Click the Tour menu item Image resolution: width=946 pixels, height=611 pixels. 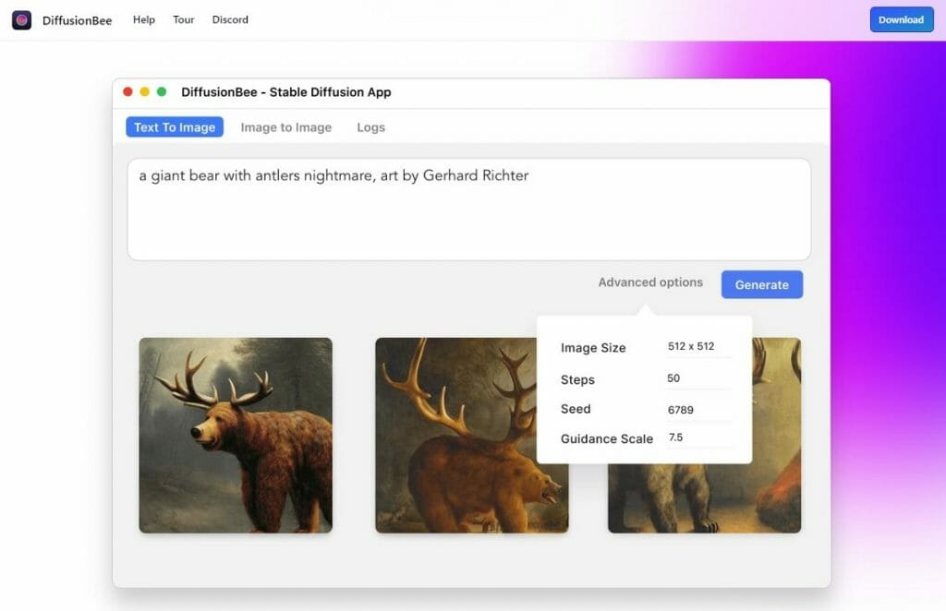[183, 19]
